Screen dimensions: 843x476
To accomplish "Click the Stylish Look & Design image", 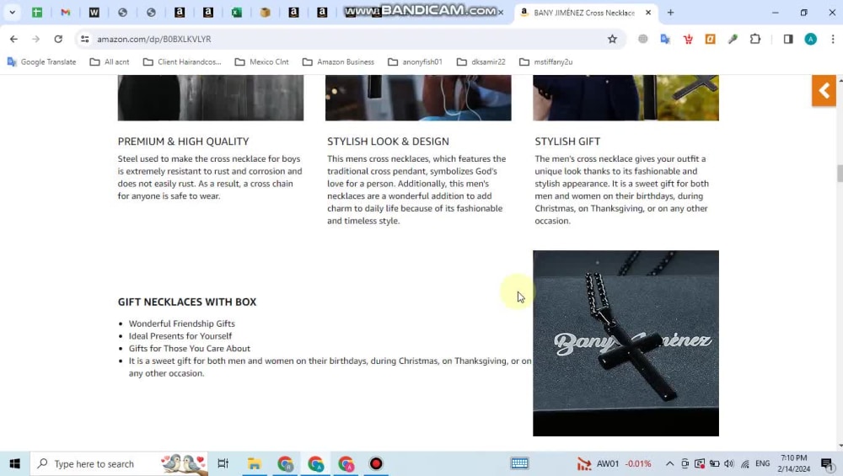I will [x=418, y=98].
